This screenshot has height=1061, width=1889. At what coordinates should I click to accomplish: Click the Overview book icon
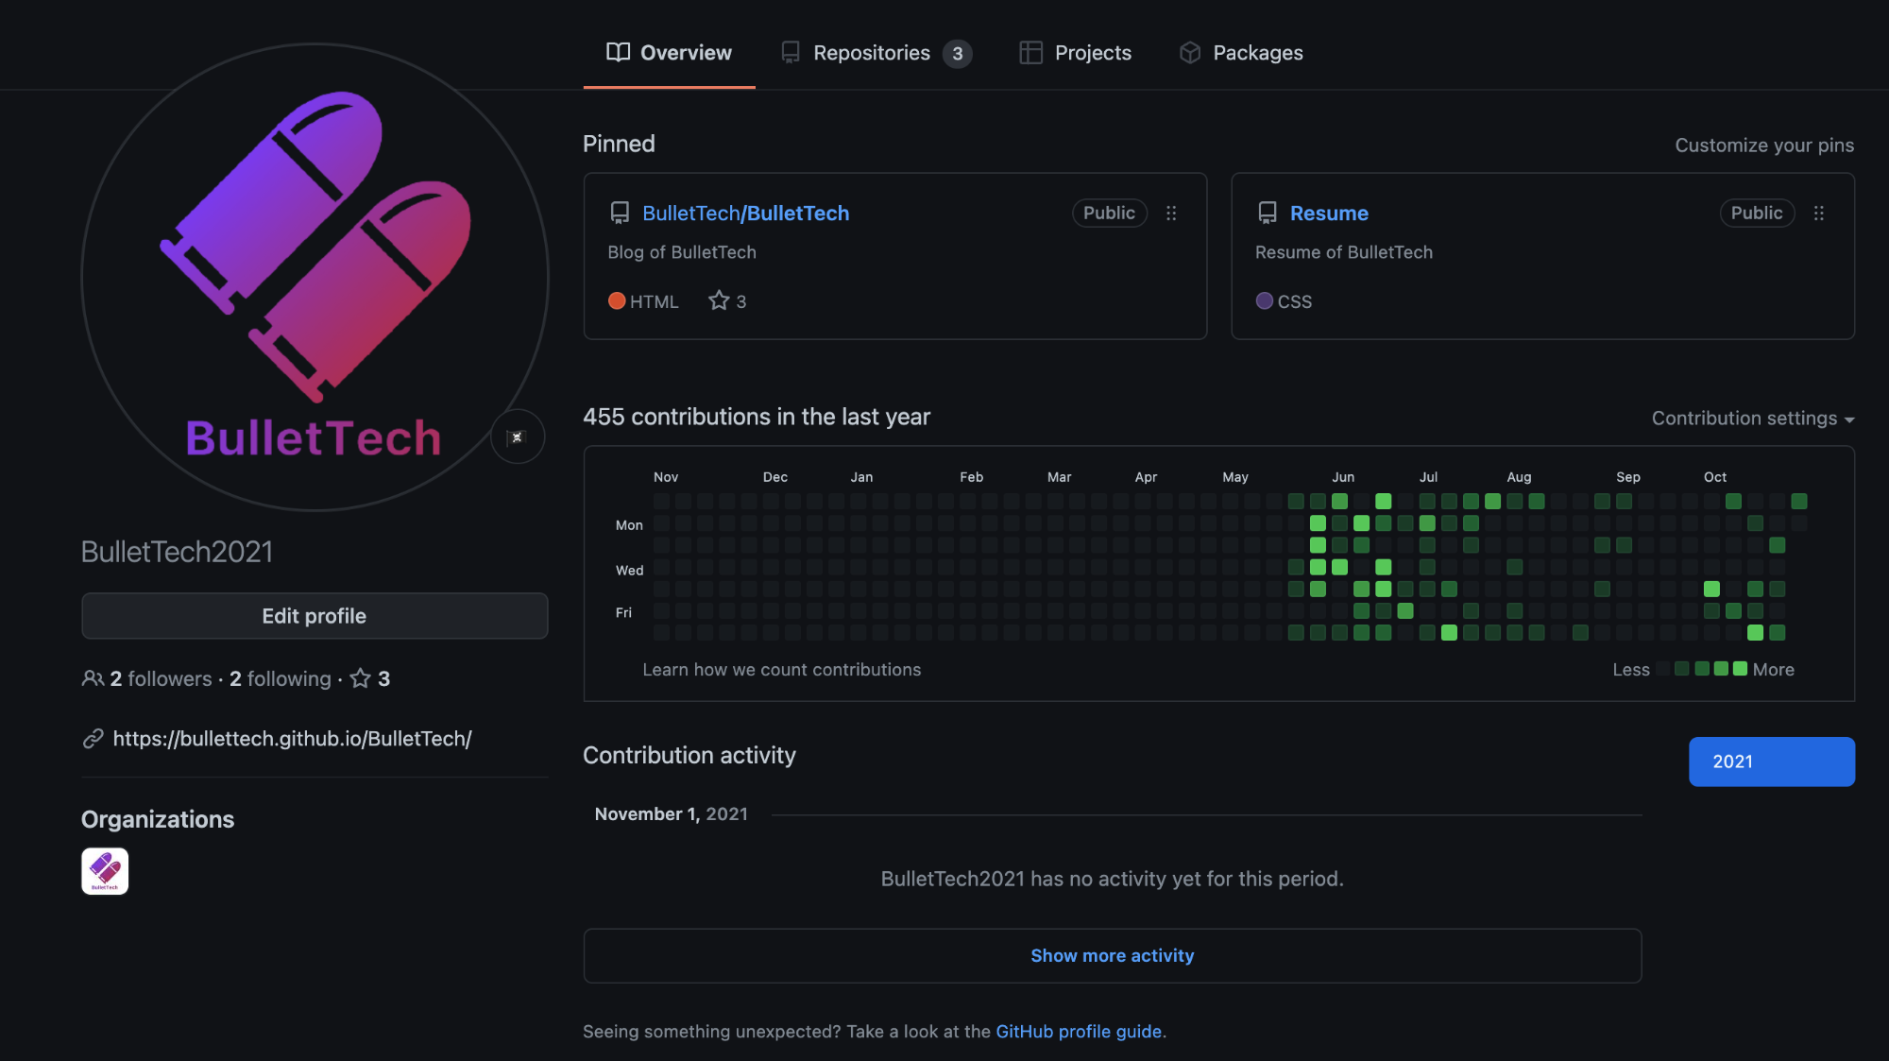tap(618, 53)
